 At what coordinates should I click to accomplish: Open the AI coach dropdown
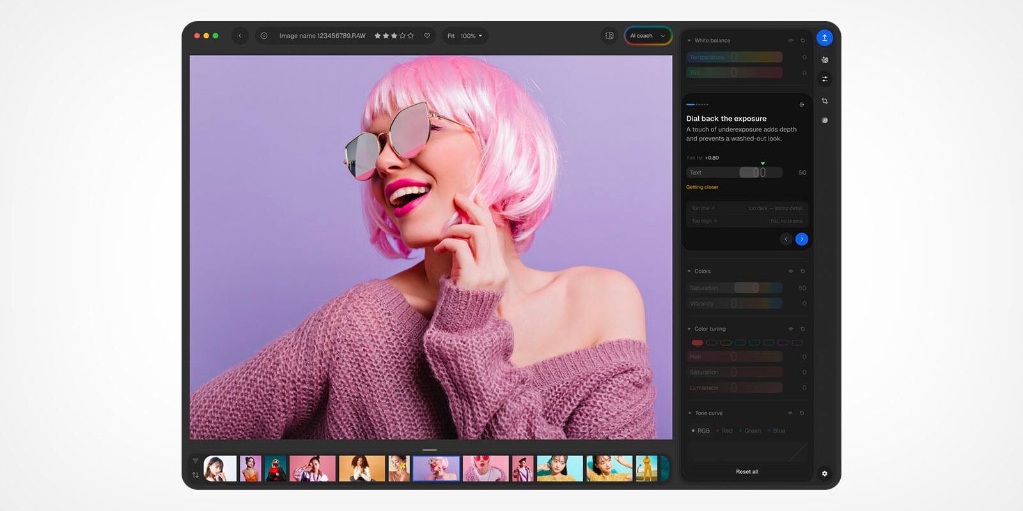pyautogui.click(x=648, y=36)
